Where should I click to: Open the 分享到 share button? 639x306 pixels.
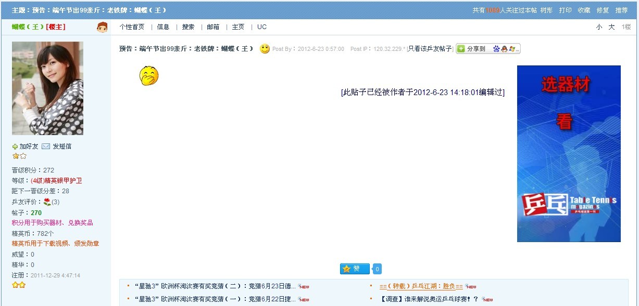click(471, 49)
